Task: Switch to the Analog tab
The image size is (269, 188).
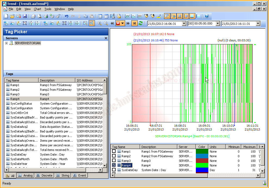Action: coord(26,176)
